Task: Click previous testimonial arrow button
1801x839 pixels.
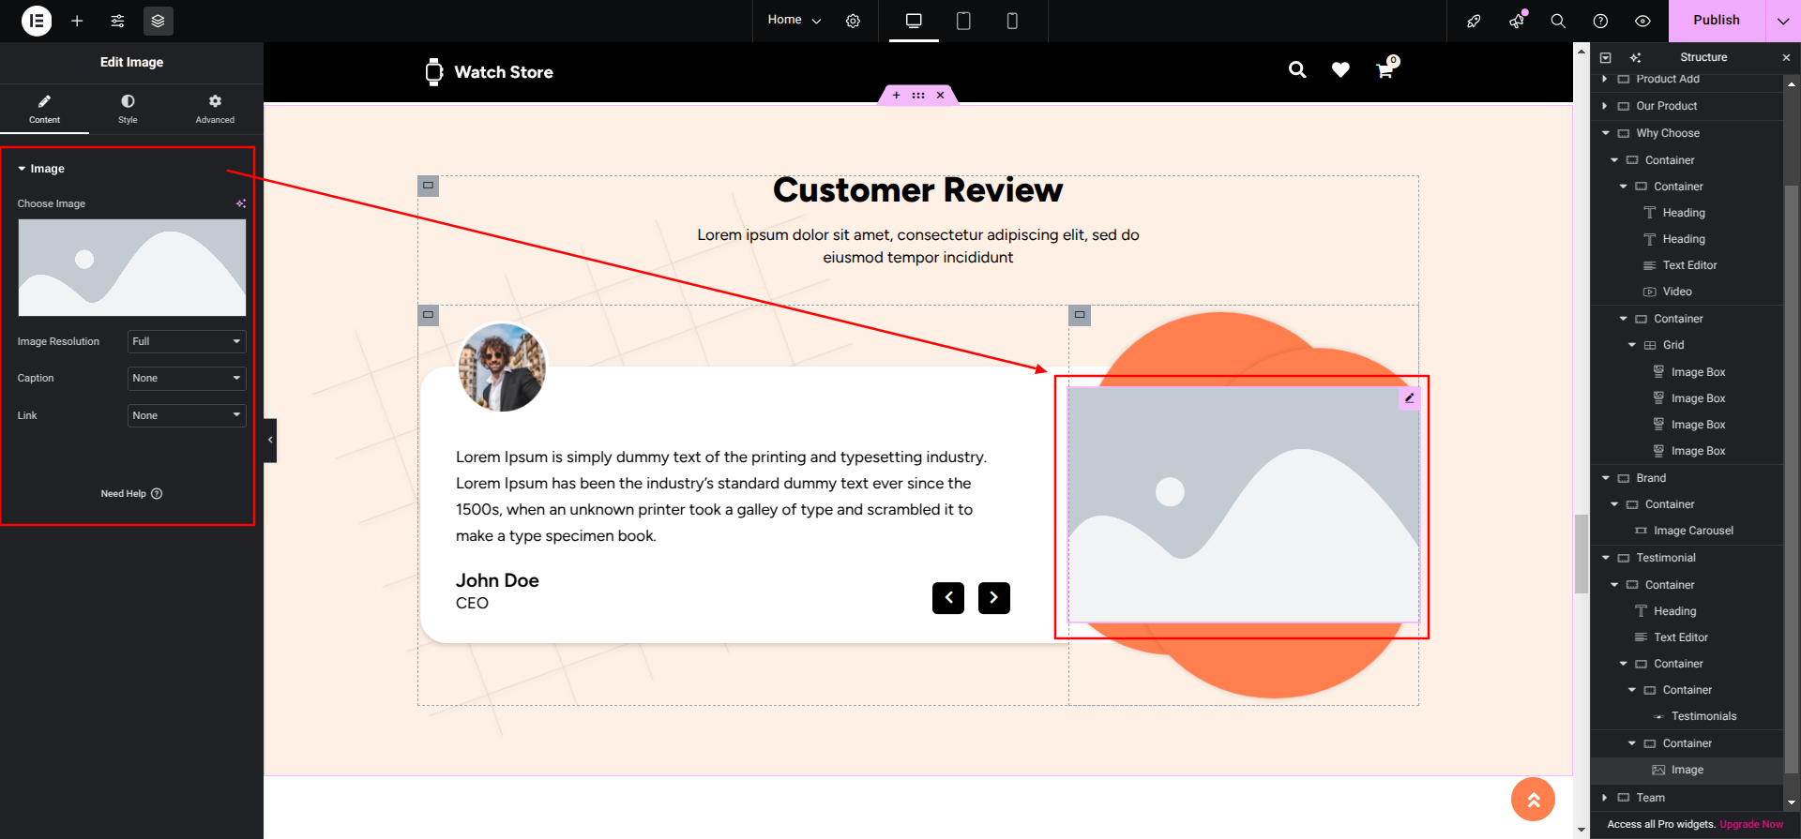Action: click(x=948, y=598)
